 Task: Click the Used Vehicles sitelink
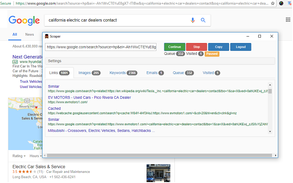(31, 87)
